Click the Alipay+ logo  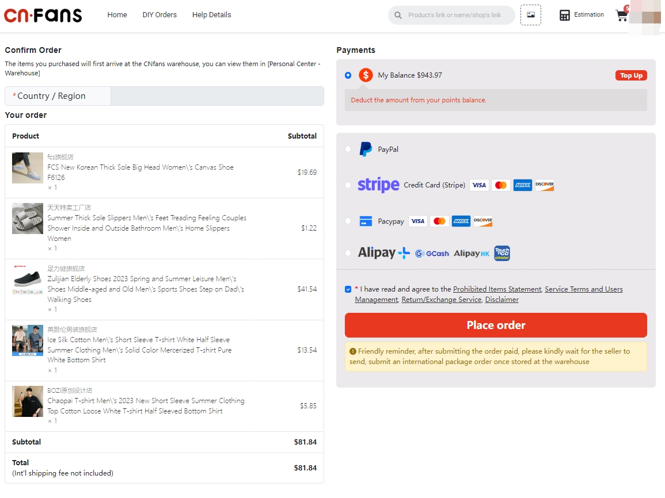coord(384,253)
